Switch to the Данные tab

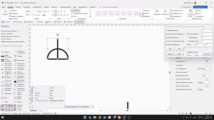coord(46,7)
